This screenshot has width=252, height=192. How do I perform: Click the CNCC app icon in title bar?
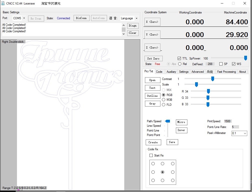tap(3, 3)
